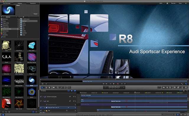This screenshot has width=189, height=116.
Task: Select the Replicators category
Action: [x=9, y=31]
